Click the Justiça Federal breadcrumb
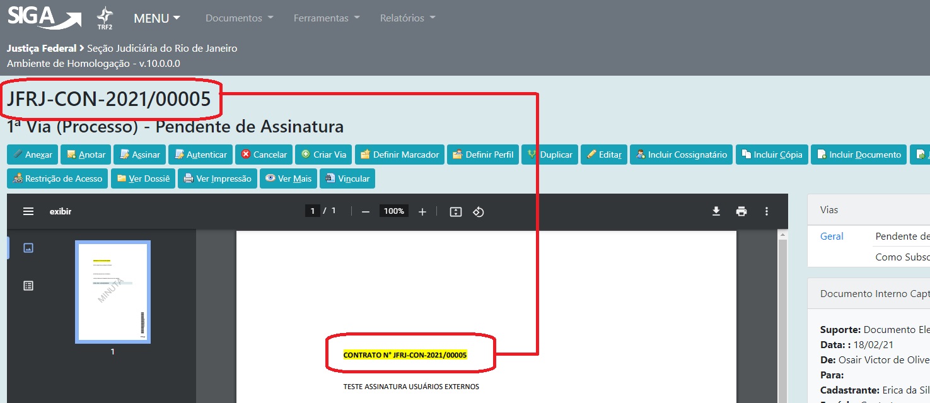 42,48
